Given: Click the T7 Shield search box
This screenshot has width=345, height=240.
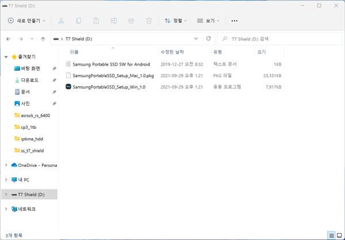Looking at the screenshot, I should click(279, 39).
